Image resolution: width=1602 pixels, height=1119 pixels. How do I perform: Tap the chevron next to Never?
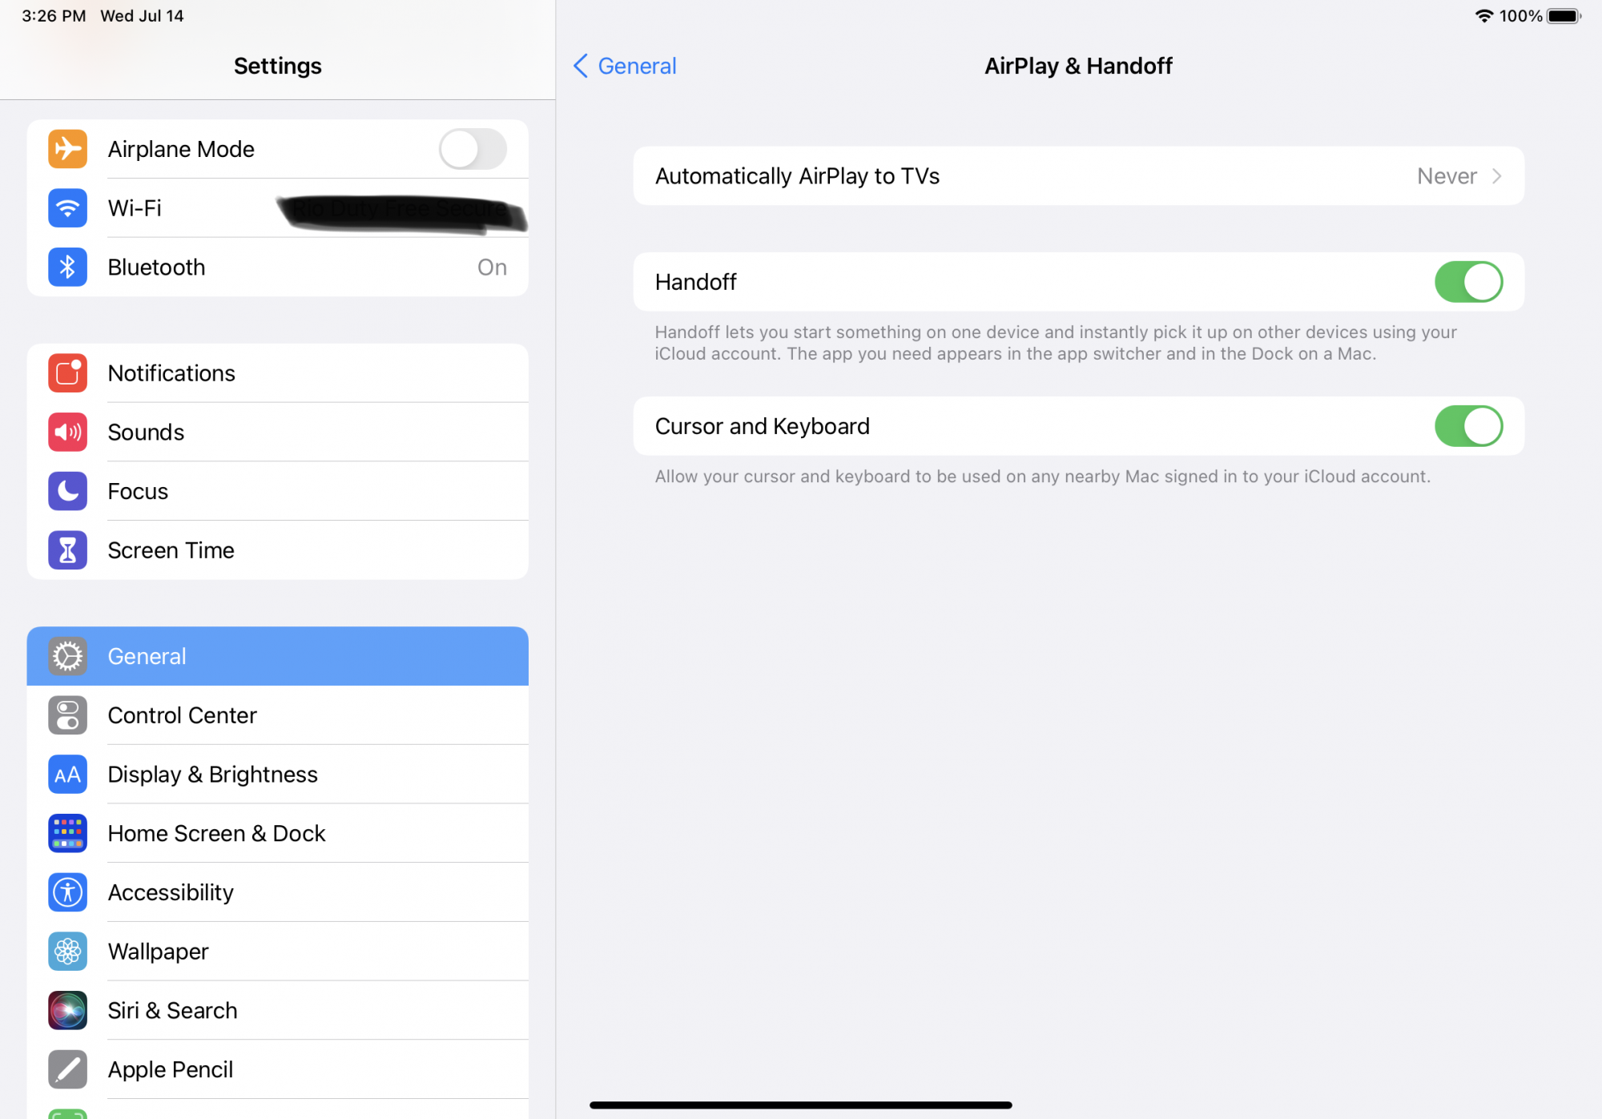1496,176
